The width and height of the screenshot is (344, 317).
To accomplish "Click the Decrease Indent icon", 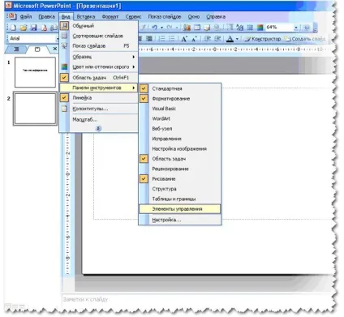I will 208,39.
